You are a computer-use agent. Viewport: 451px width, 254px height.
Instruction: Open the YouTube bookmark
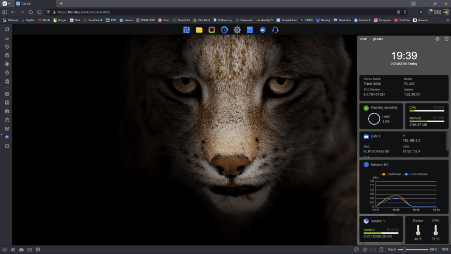pos(402,20)
